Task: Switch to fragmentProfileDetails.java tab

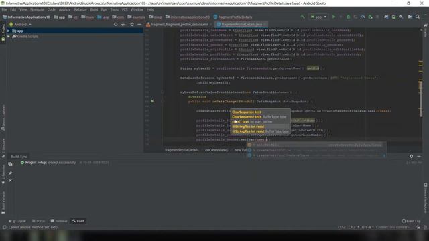Action: coord(241,24)
